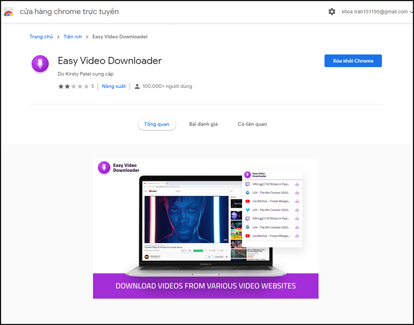Click the Easy Video Downloader purple extension icon
The width and height of the screenshot is (414, 325).
coord(40,64)
